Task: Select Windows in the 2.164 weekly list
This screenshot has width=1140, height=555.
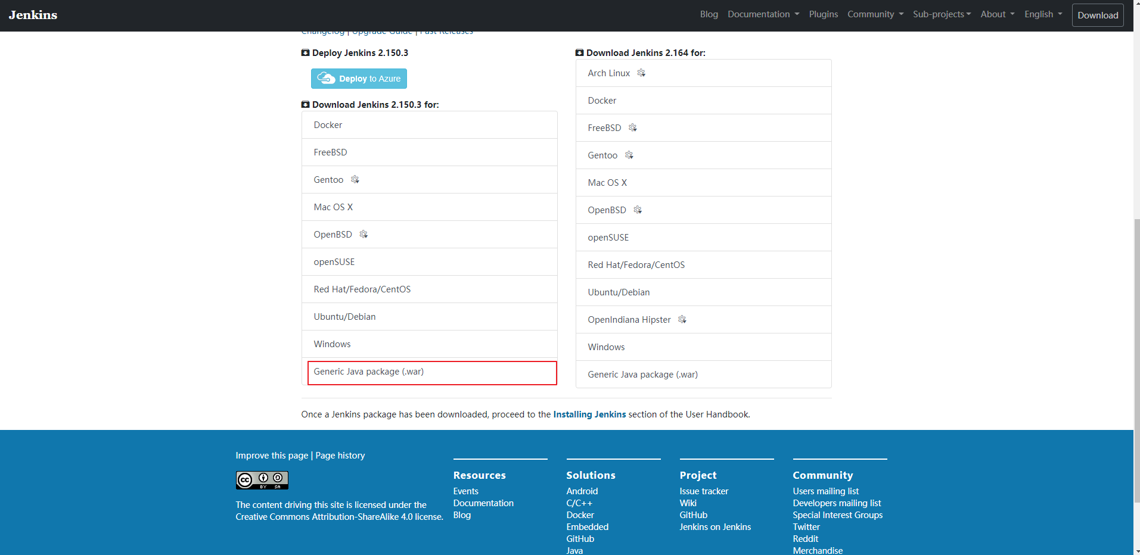Action: (x=704, y=347)
